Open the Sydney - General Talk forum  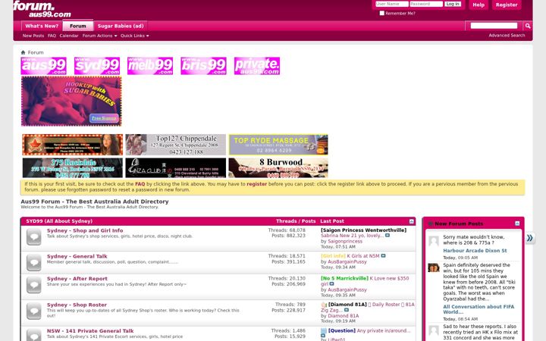[x=77, y=256]
